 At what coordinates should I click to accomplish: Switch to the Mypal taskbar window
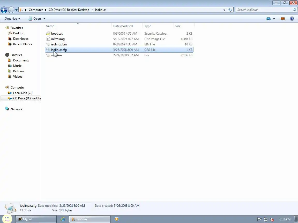coord(36,219)
